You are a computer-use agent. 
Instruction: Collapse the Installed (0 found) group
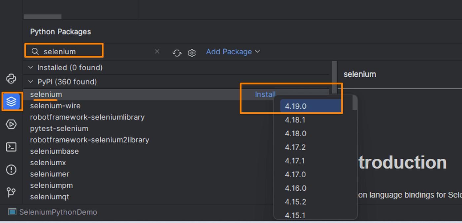pyautogui.click(x=31, y=68)
